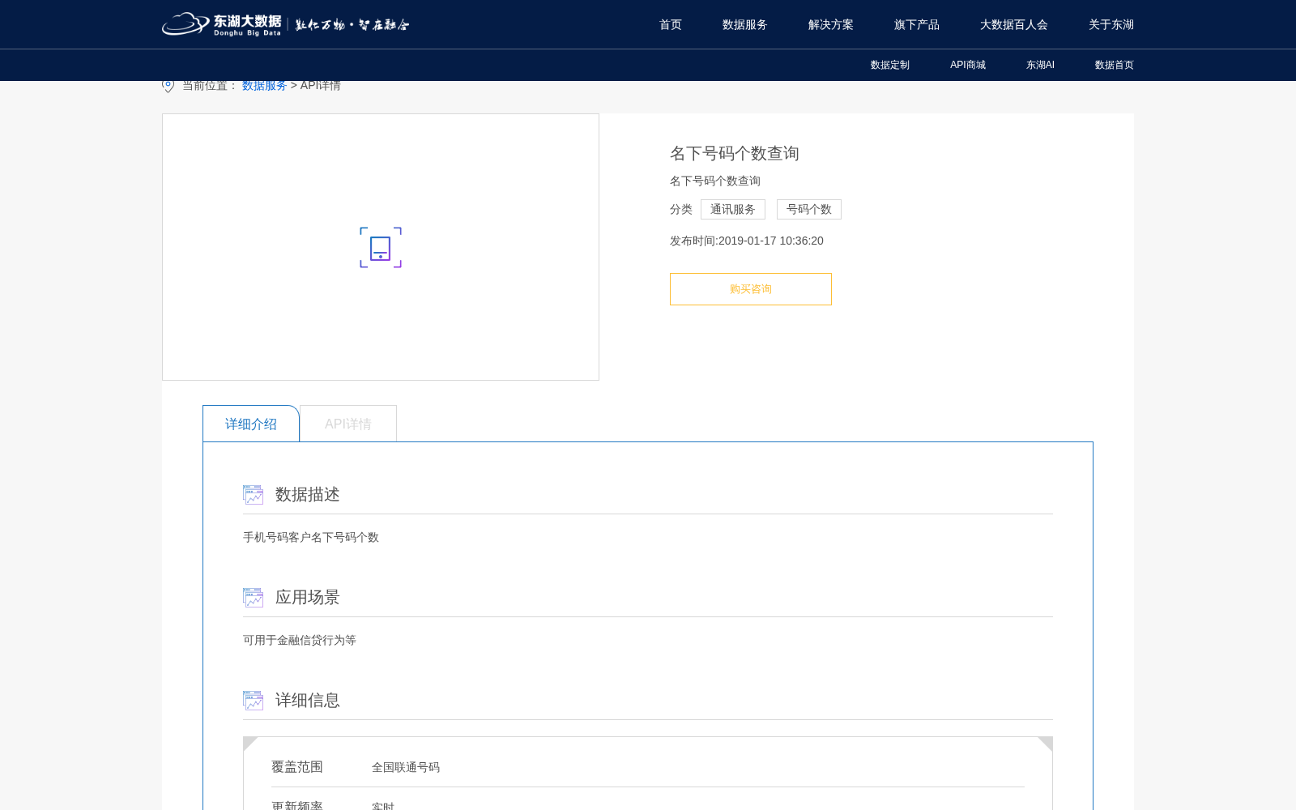Click the 发布时间 2019-01-17 text
This screenshot has height=810, width=1296.
[x=747, y=241]
